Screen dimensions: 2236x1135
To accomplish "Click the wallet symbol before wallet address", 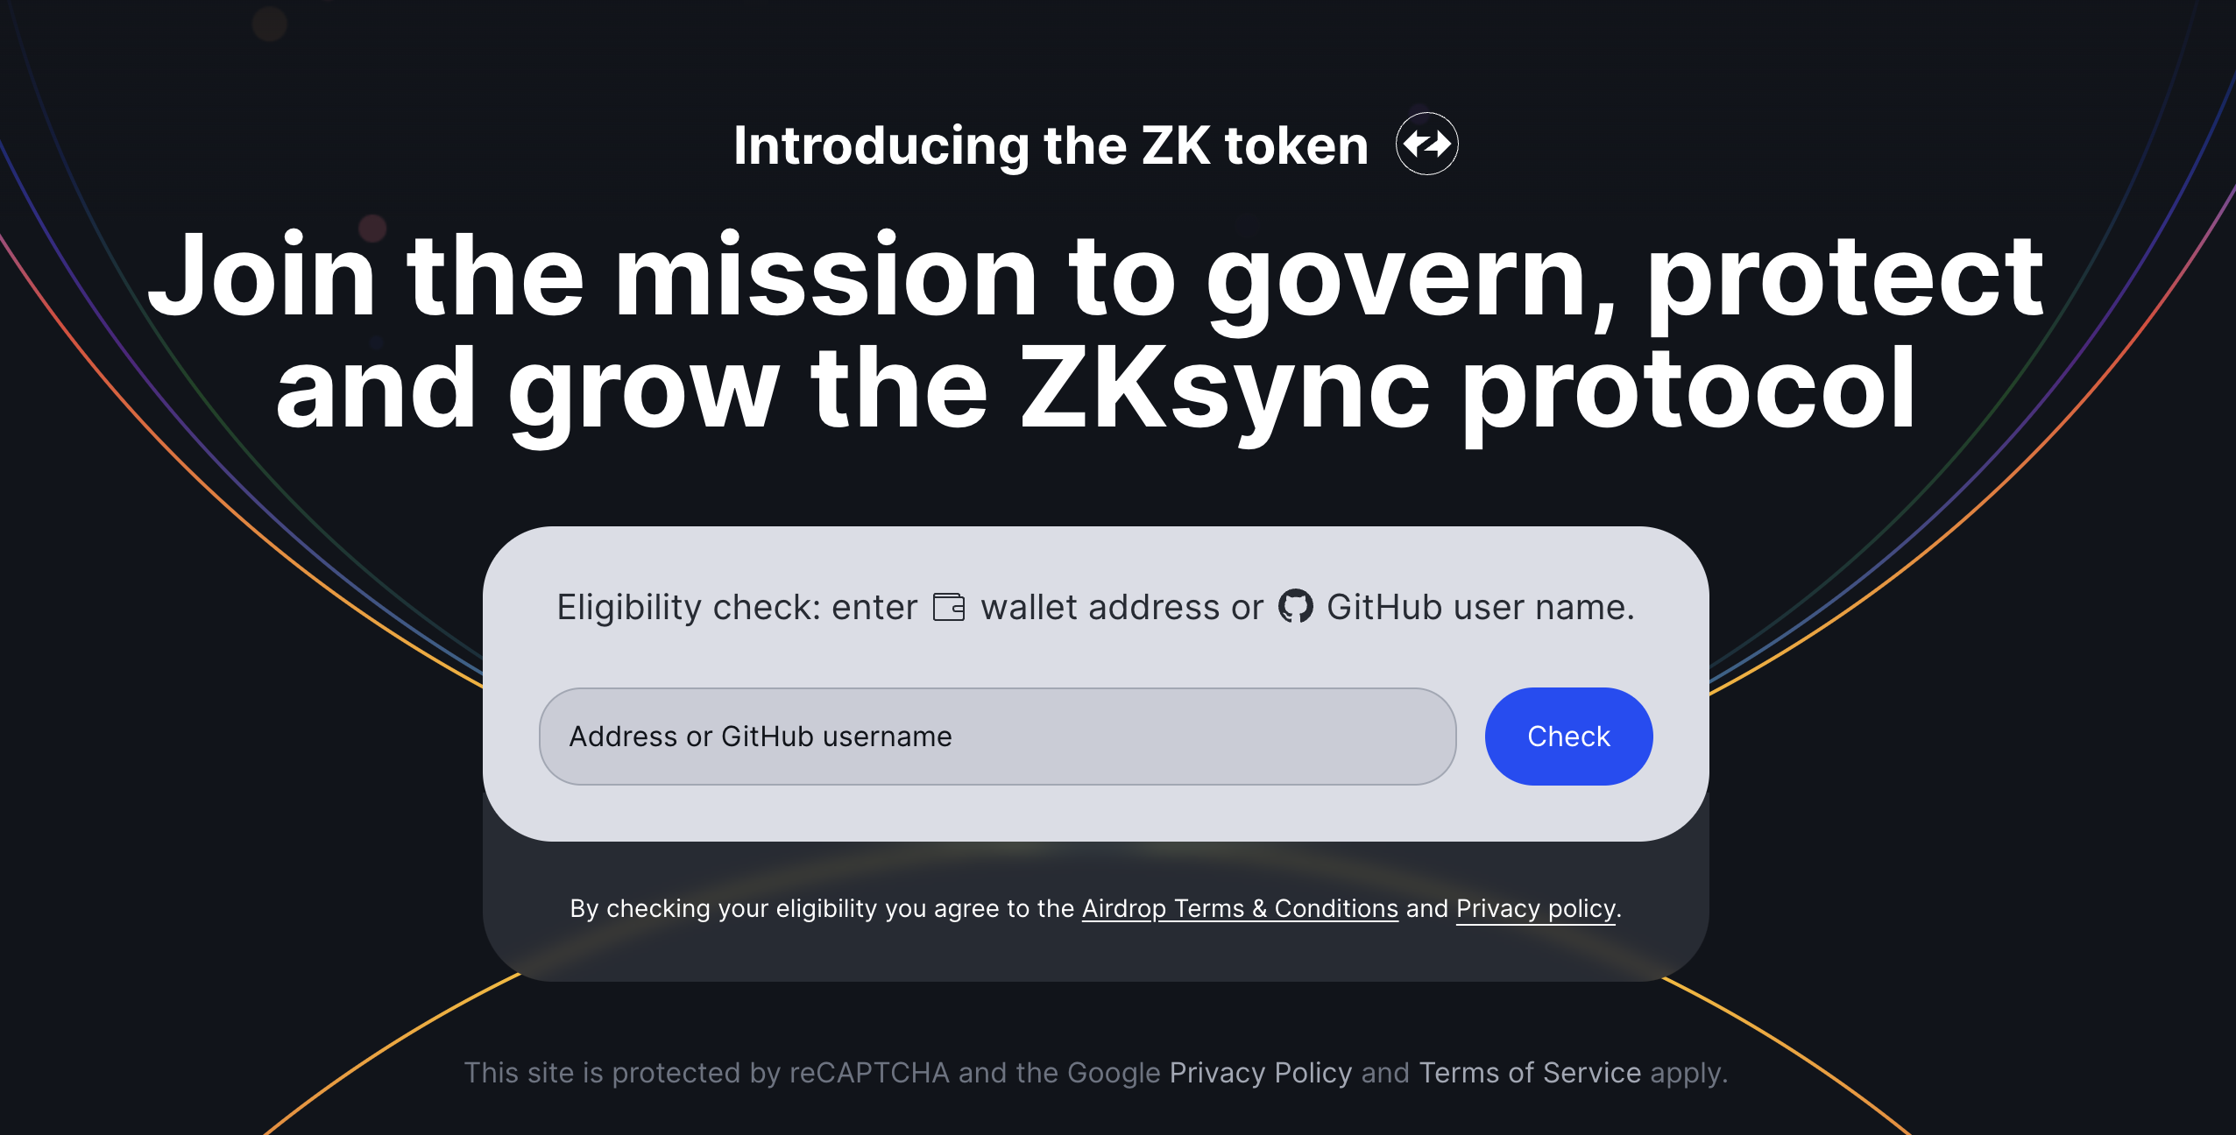I will coord(948,605).
